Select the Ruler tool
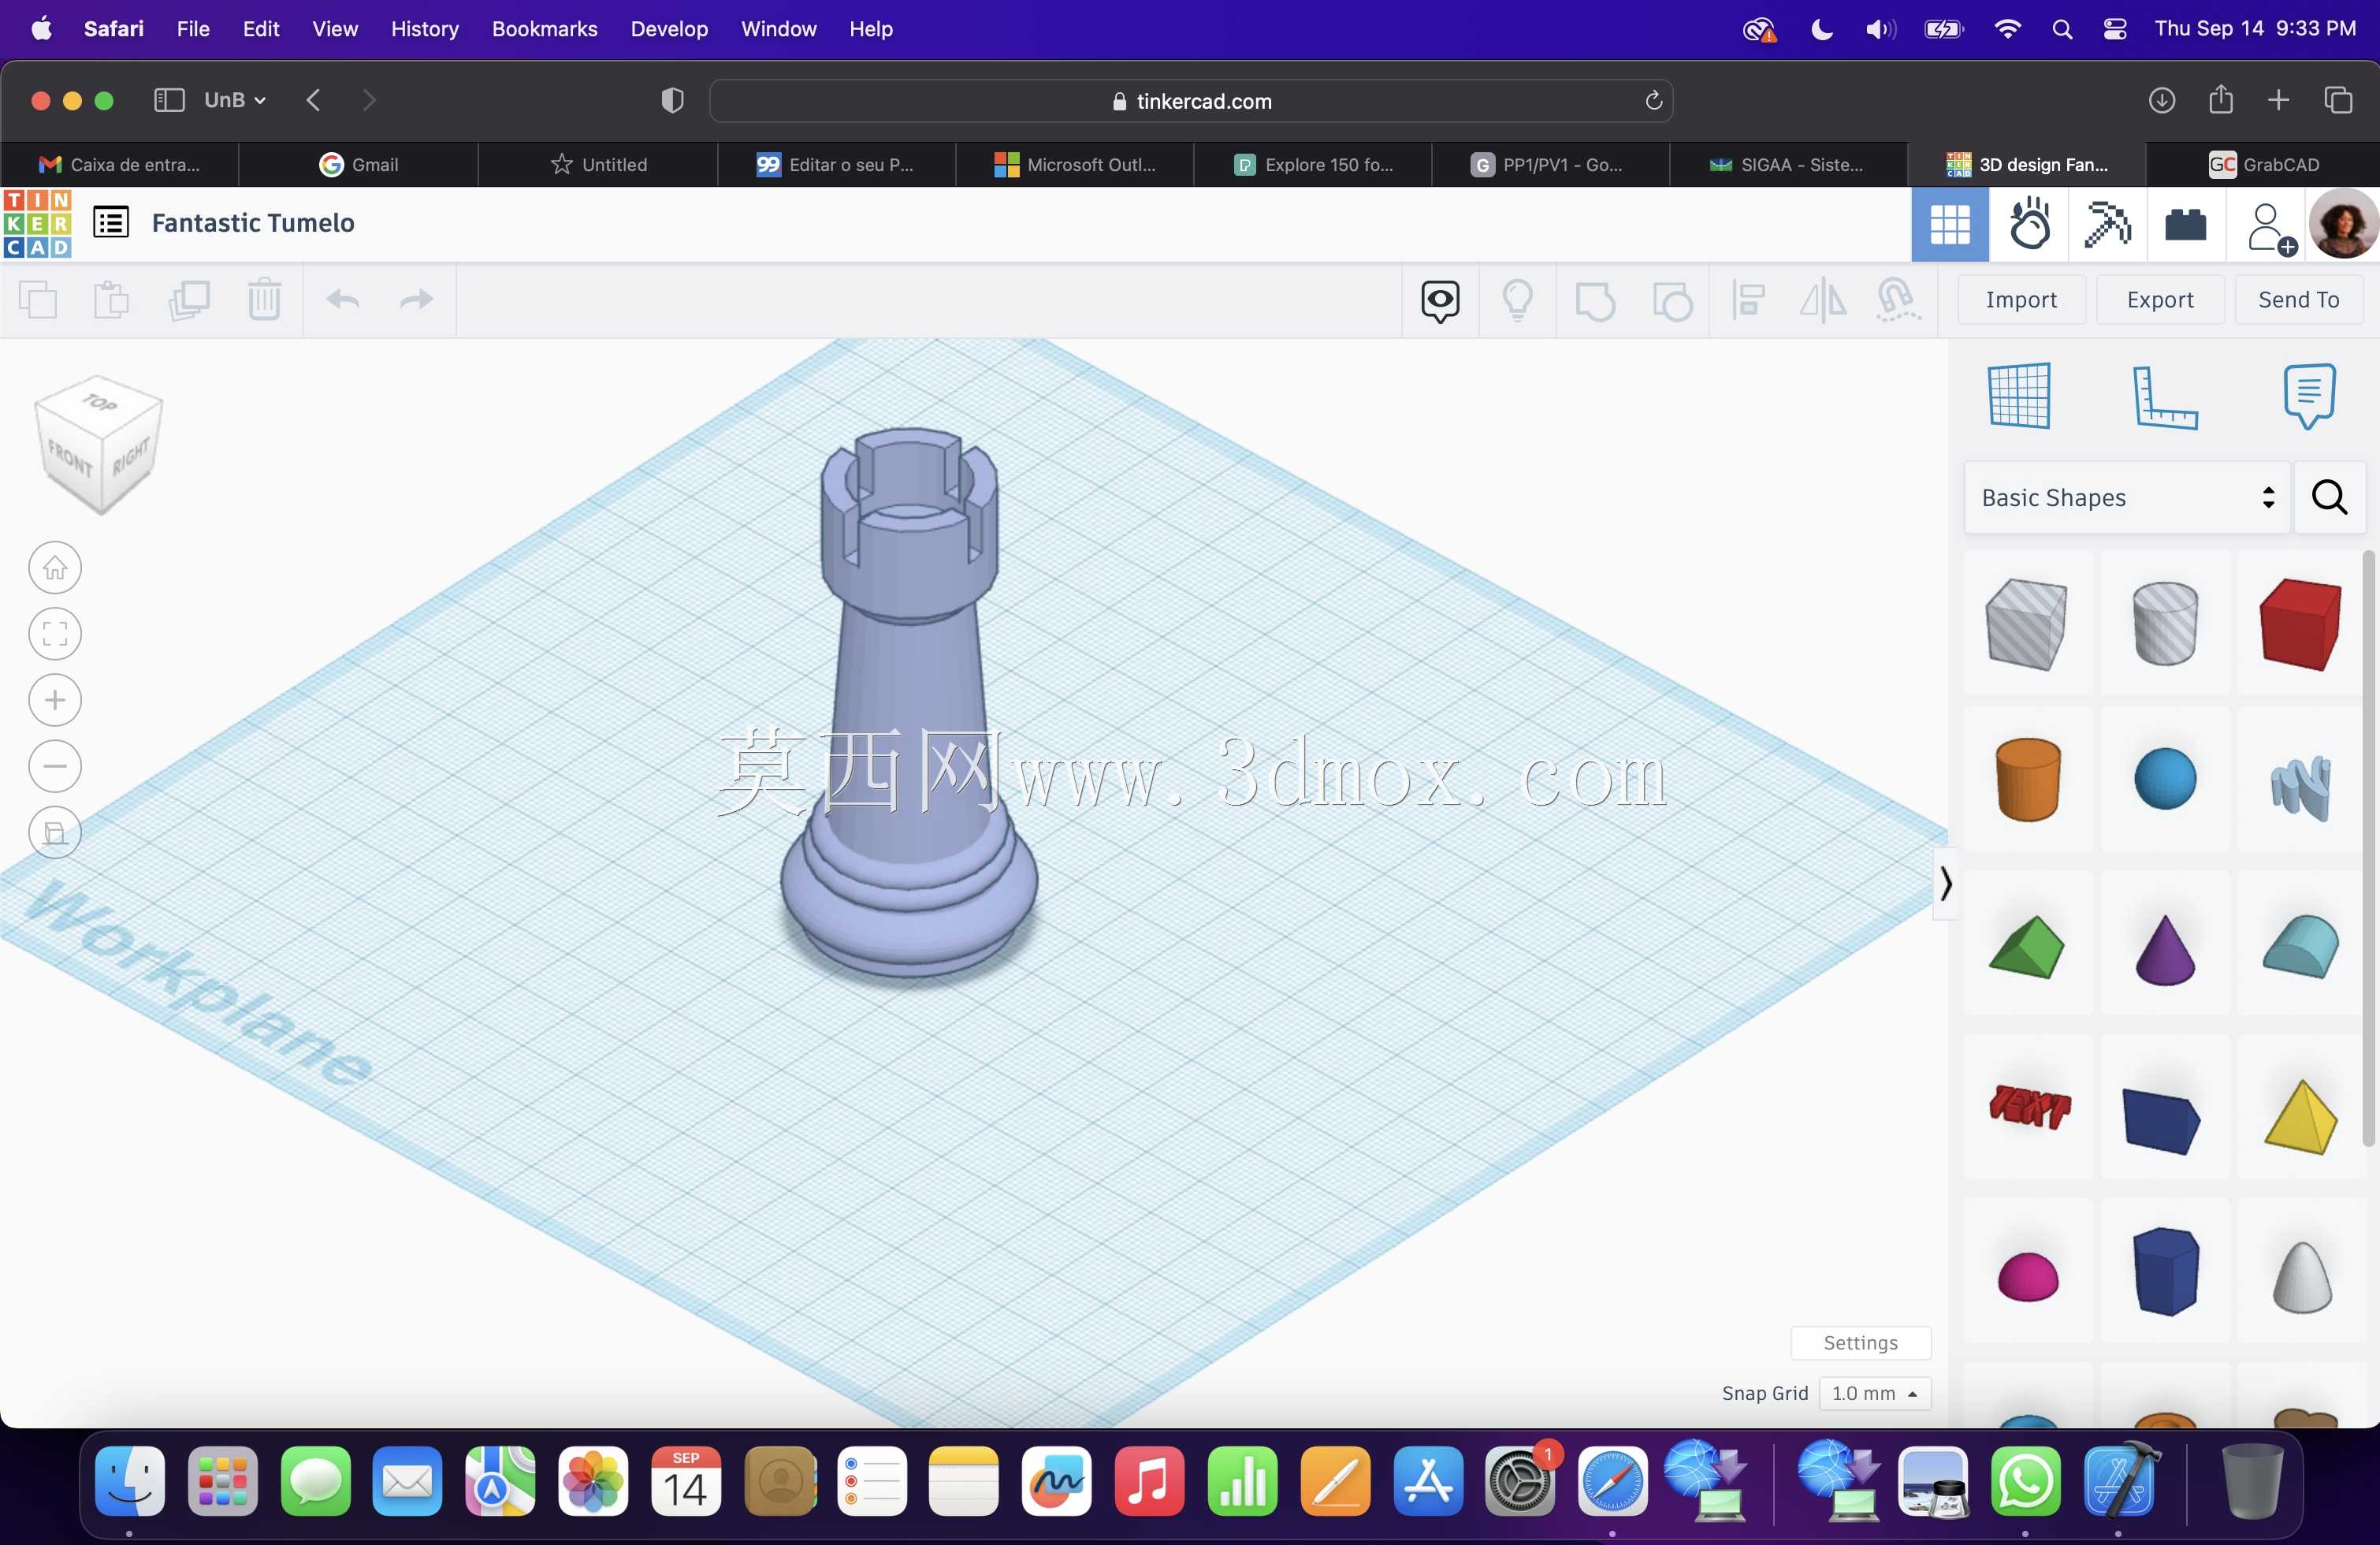 pyautogui.click(x=2164, y=397)
